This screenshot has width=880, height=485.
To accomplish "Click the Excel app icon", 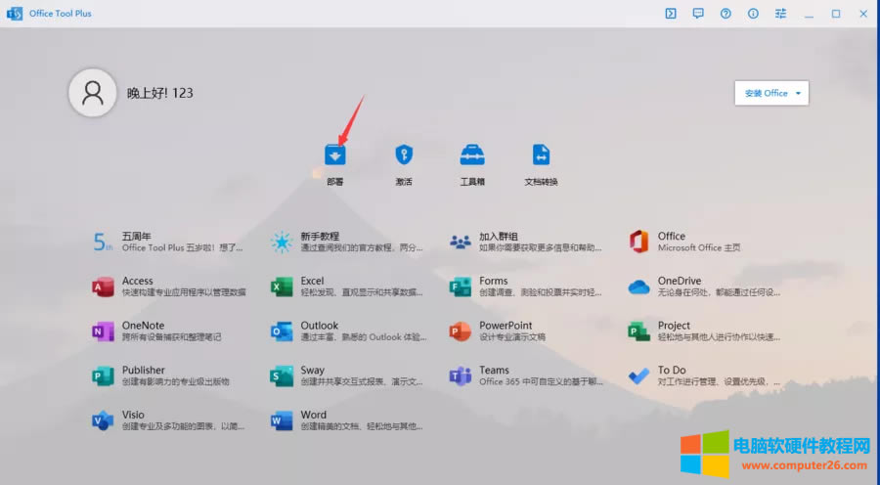I will pos(282,287).
